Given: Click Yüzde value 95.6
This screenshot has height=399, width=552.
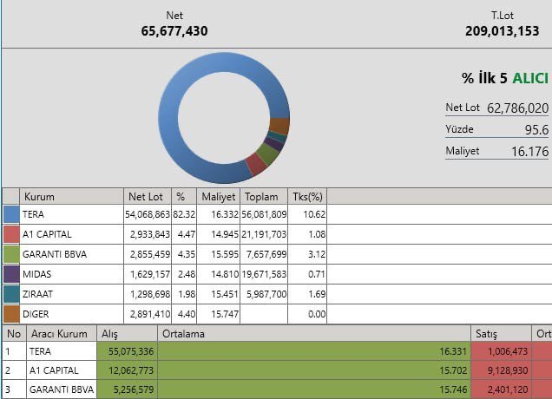Looking at the screenshot, I should (536, 130).
